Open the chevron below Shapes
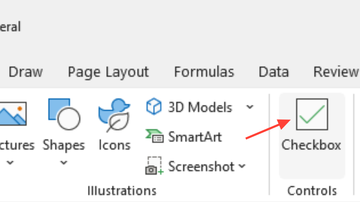The height and width of the screenshot is (202, 360). coord(63,163)
